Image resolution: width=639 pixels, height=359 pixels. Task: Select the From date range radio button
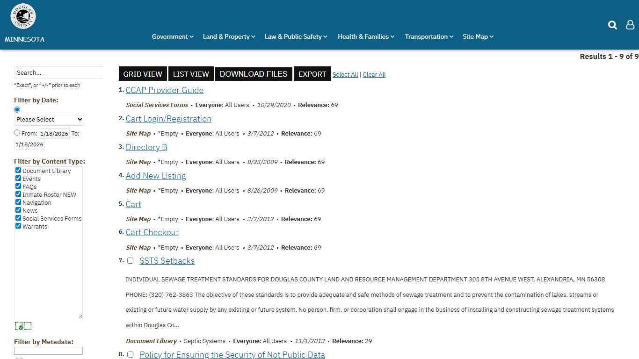click(17, 133)
